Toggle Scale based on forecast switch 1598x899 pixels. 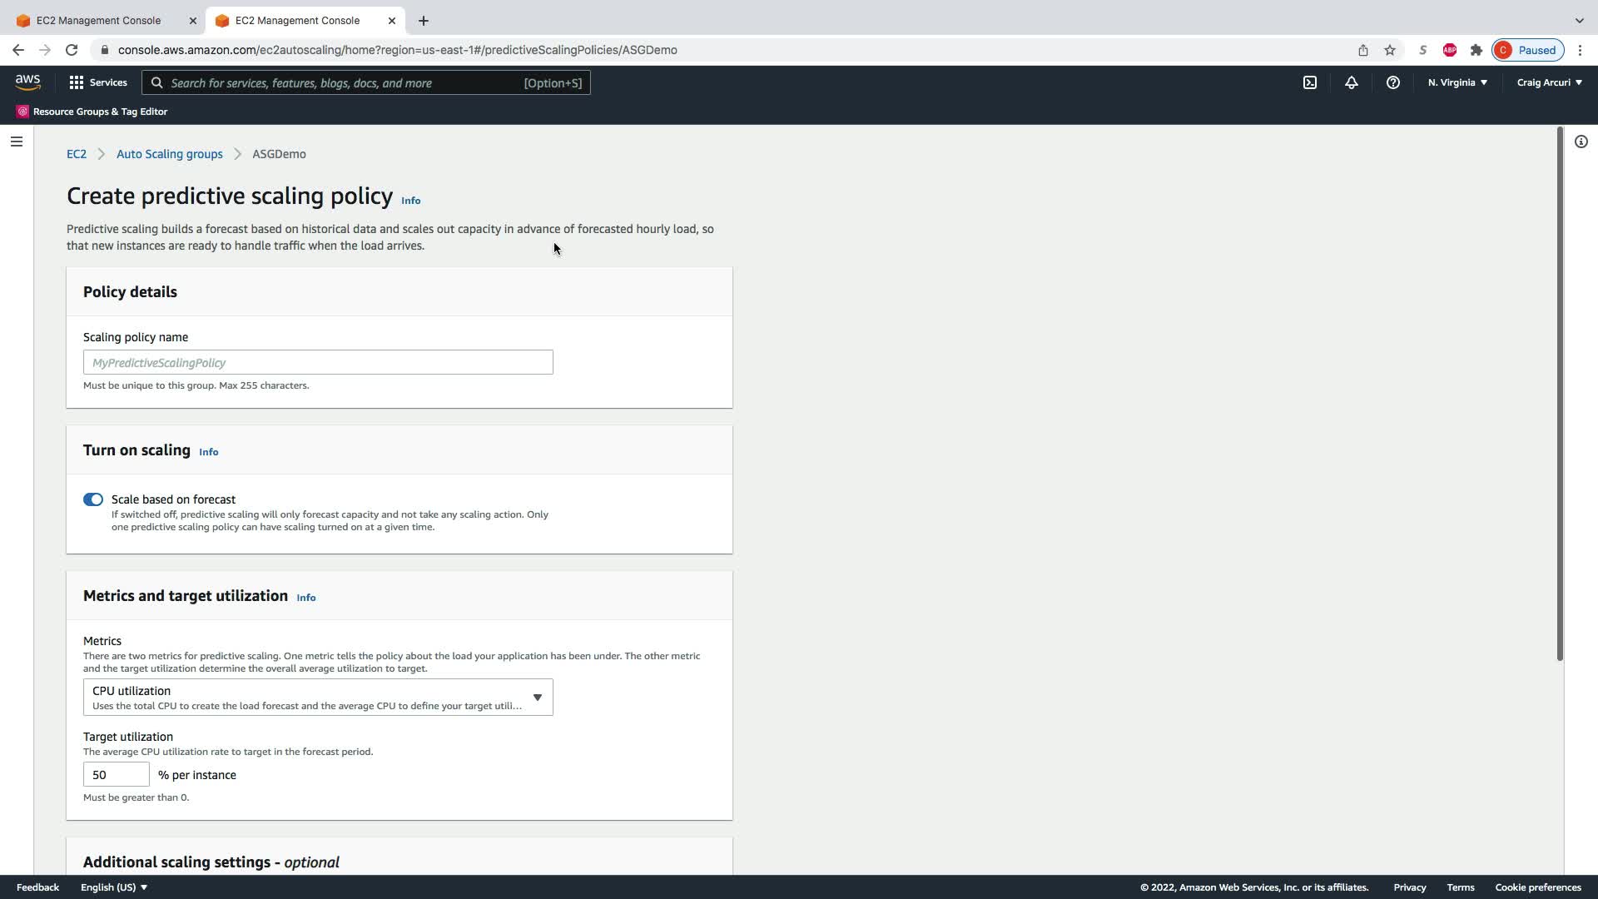point(93,499)
